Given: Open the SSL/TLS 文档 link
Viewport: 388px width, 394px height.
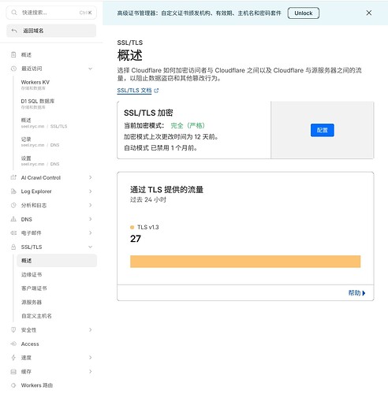Looking at the screenshot, I should (x=134, y=91).
